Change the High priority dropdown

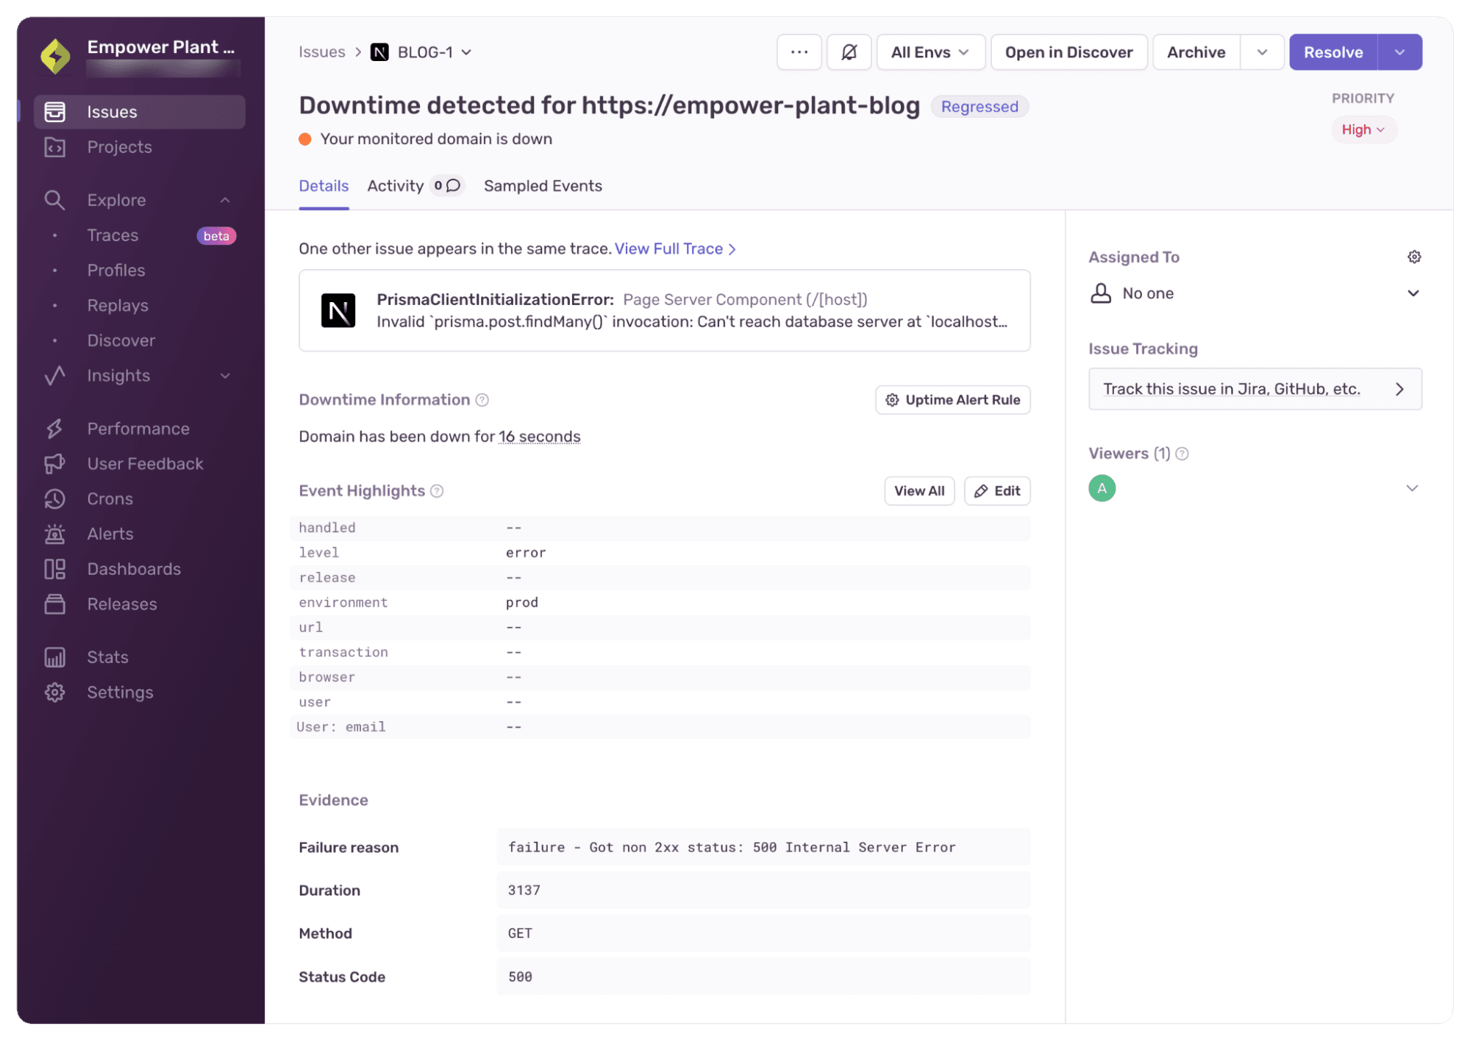(x=1363, y=129)
